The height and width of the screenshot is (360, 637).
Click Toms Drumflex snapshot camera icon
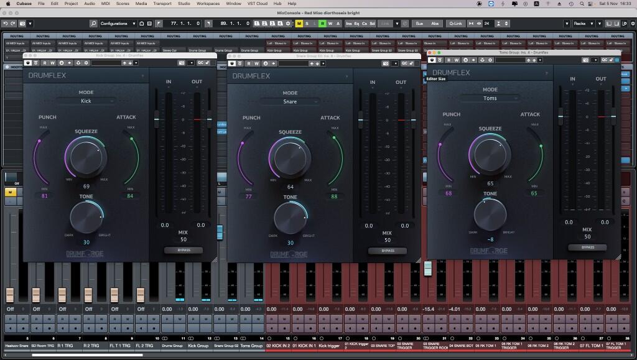(x=585, y=60)
